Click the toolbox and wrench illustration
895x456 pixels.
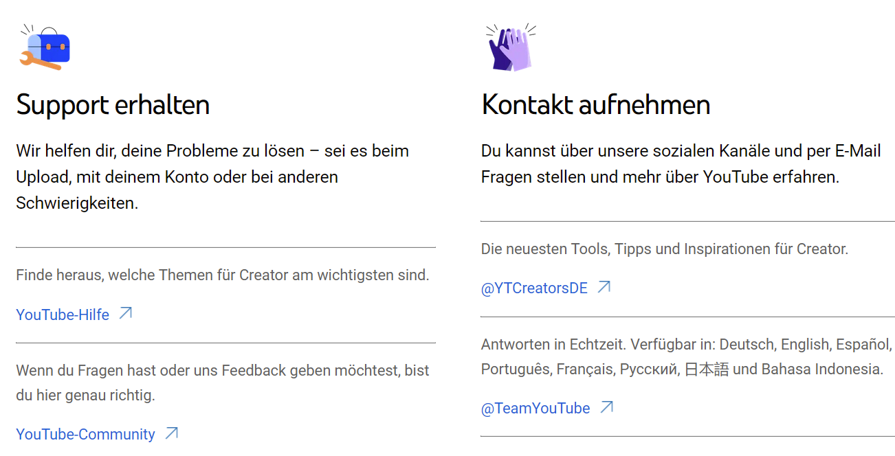click(45, 47)
